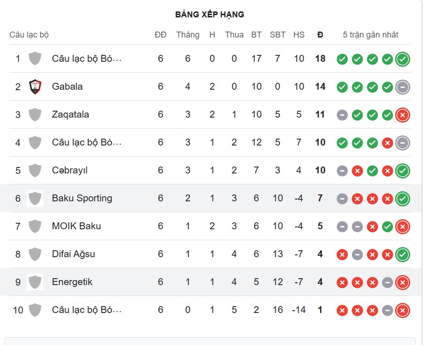The width and height of the screenshot is (423, 345).
Task: Open the Difai Ağsu club link
Action: point(74,254)
